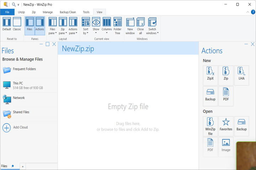This screenshot has width=256, height=170.
Task: Toggle the Actions pane button
Action: tap(40, 26)
